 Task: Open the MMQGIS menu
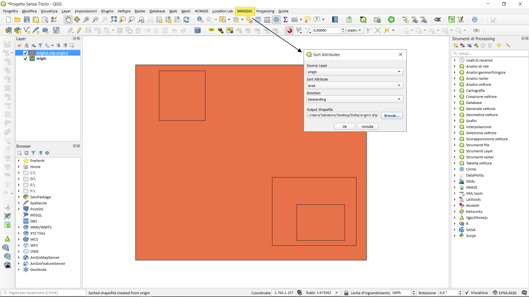(245, 11)
